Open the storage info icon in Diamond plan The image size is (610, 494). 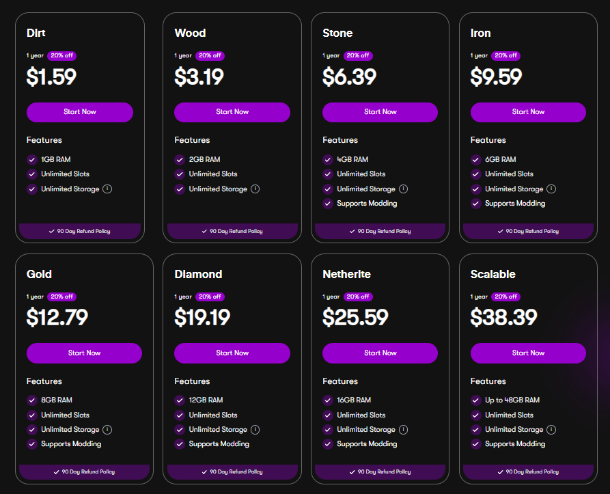coord(255,430)
